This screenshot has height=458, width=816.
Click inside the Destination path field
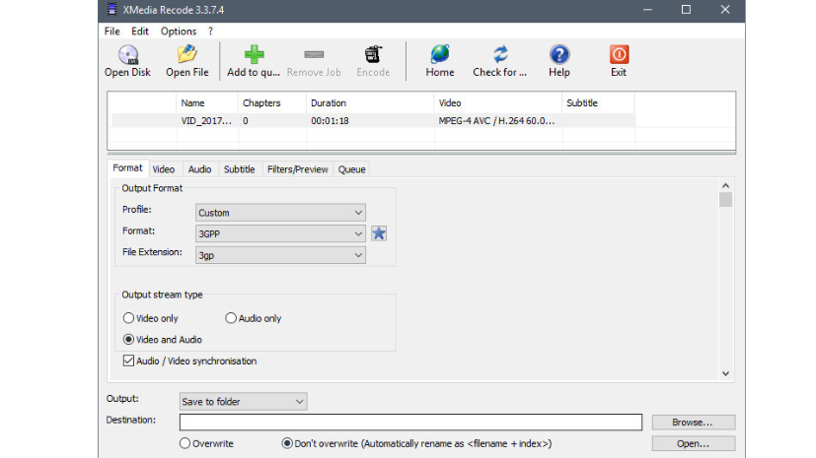(x=410, y=422)
